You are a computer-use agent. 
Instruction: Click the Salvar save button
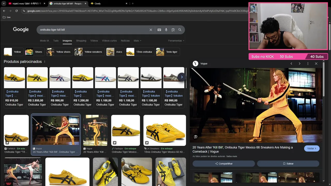pyautogui.click(x=288, y=164)
